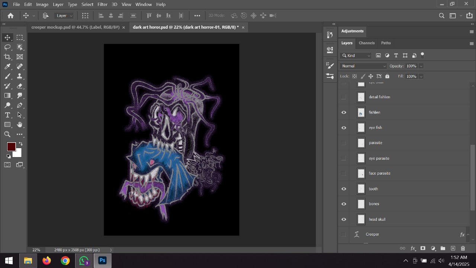This screenshot has width=476, height=268.
Task: Click the zoom percentage field 22%
Action: point(36,250)
